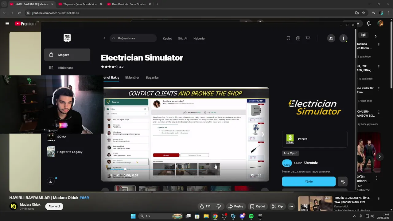
Task: Click the Ücretsiz price label
Action: tap(311, 163)
